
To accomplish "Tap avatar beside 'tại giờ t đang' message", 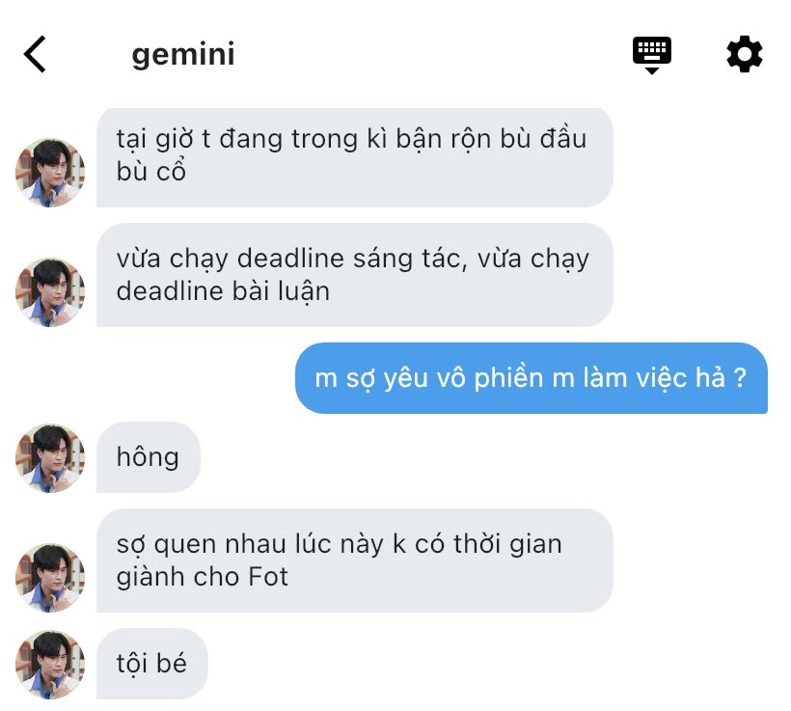I will 50,173.
